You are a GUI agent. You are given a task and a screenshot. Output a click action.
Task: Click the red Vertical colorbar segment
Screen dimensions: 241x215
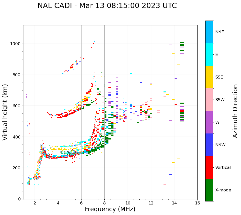209,167
